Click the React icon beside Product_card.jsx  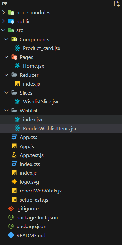[17, 48]
